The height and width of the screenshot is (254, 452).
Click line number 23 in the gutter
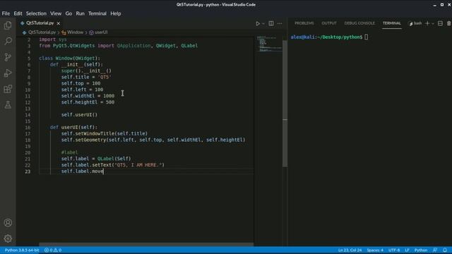(x=28, y=171)
